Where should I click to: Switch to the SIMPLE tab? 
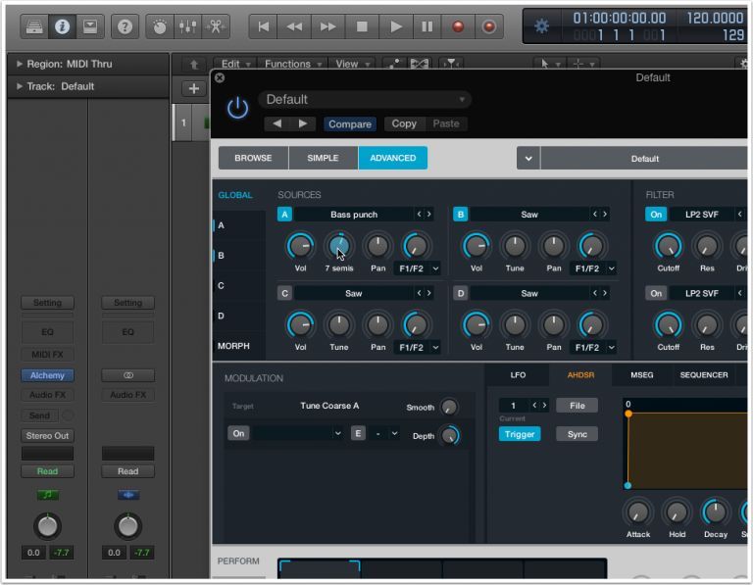pos(323,158)
